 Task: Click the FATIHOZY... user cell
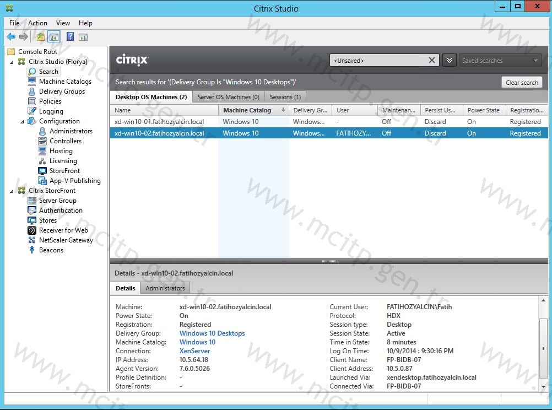354,133
